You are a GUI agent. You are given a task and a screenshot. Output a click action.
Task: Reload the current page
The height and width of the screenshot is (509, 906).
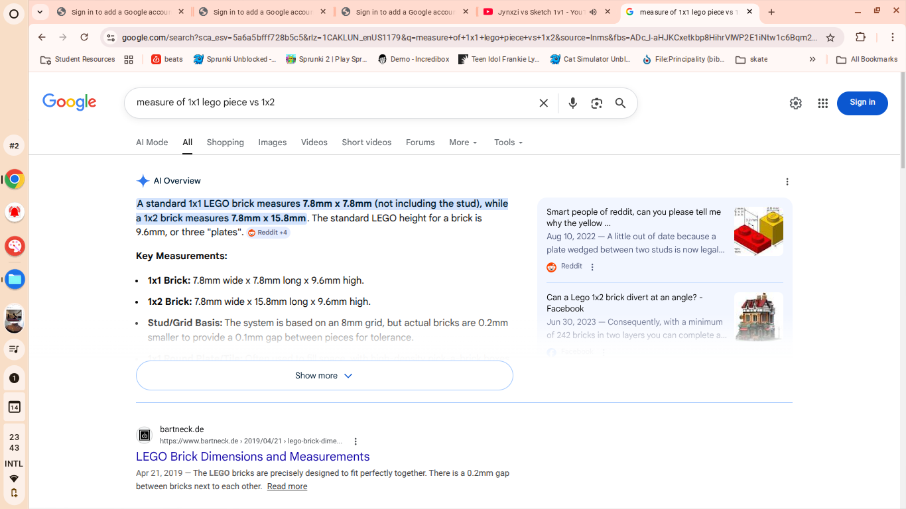(84, 38)
